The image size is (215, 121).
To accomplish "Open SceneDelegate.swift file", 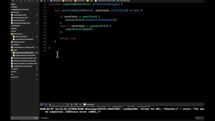I will pos(20,18).
